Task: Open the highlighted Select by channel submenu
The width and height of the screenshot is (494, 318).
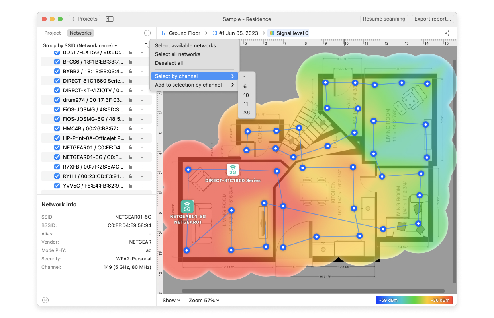Action: (194, 76)
